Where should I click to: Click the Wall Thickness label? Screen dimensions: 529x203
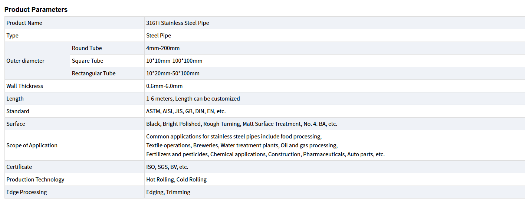pyautogui.click(x=24, y=86)
